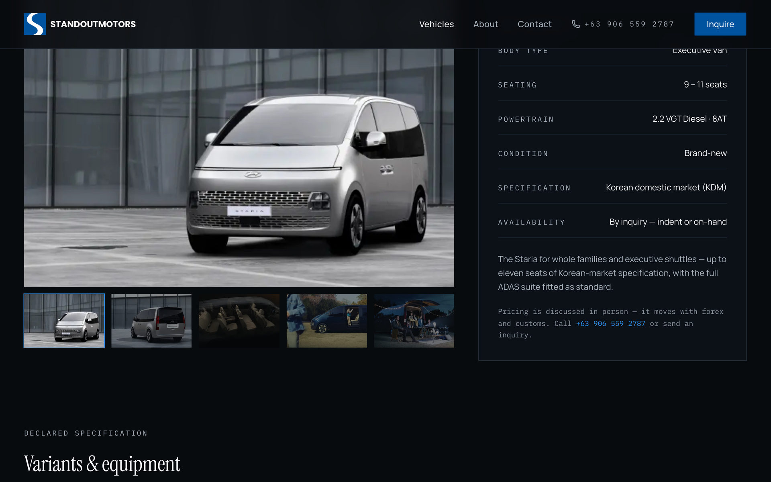Click the DECLARED SPECIFICATION label
This screenshot has width=771, height=482.
tap(86, 433)
